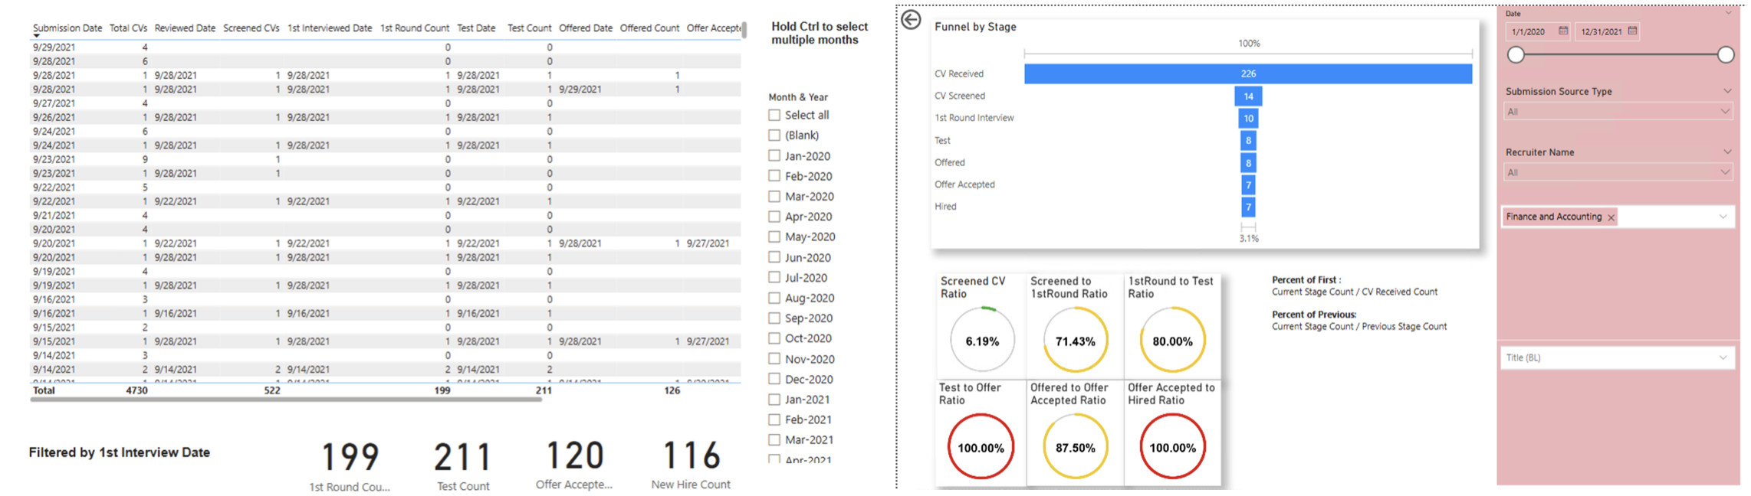Click the right date slider handle
Screen dimensions: 1751x496
(1726, 54)
